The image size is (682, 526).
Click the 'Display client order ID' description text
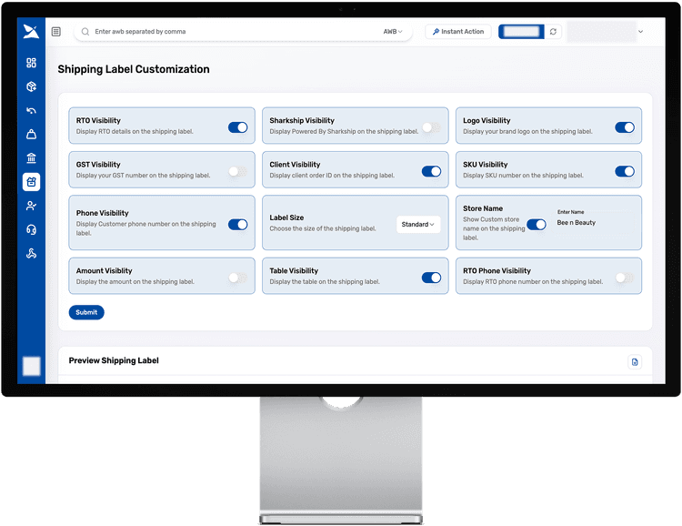click(x=332, y=176)
